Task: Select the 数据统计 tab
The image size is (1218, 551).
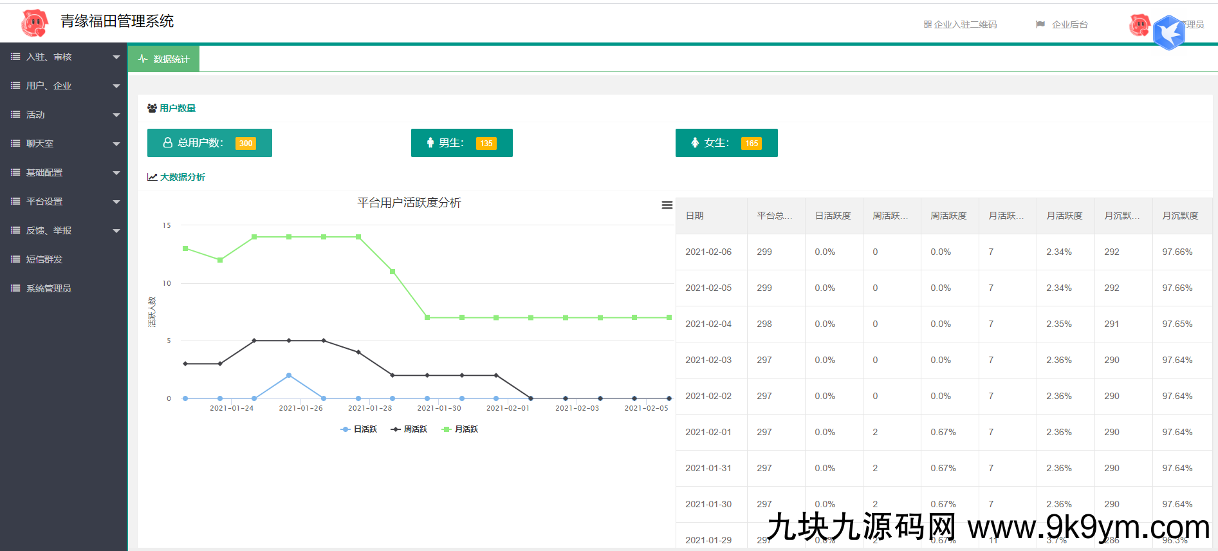Action: 164,59
